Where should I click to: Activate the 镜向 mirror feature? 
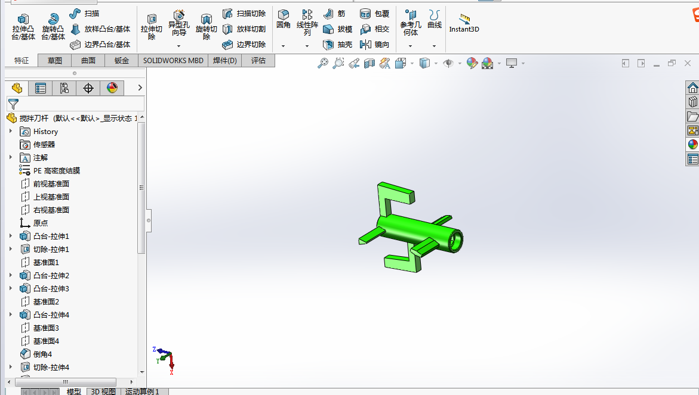pos(375,45)
